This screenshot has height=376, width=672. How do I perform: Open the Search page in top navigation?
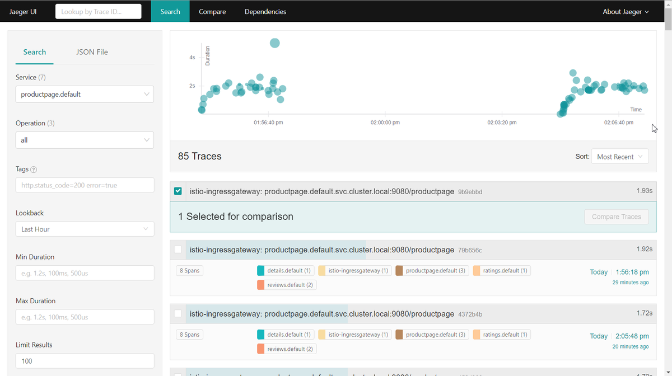click(x=170, y=11)
